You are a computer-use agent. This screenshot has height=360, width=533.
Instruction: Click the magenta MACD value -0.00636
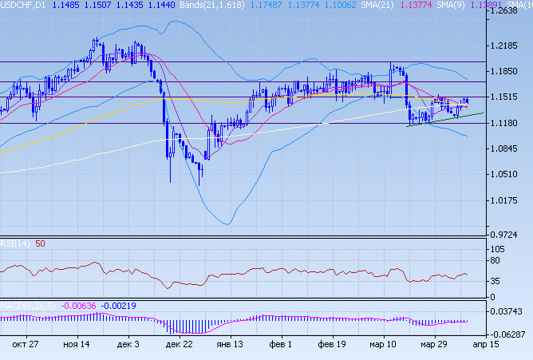pos(80,305)
